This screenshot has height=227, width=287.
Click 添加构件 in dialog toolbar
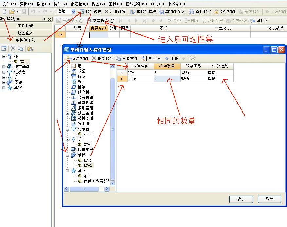[78, 58]
